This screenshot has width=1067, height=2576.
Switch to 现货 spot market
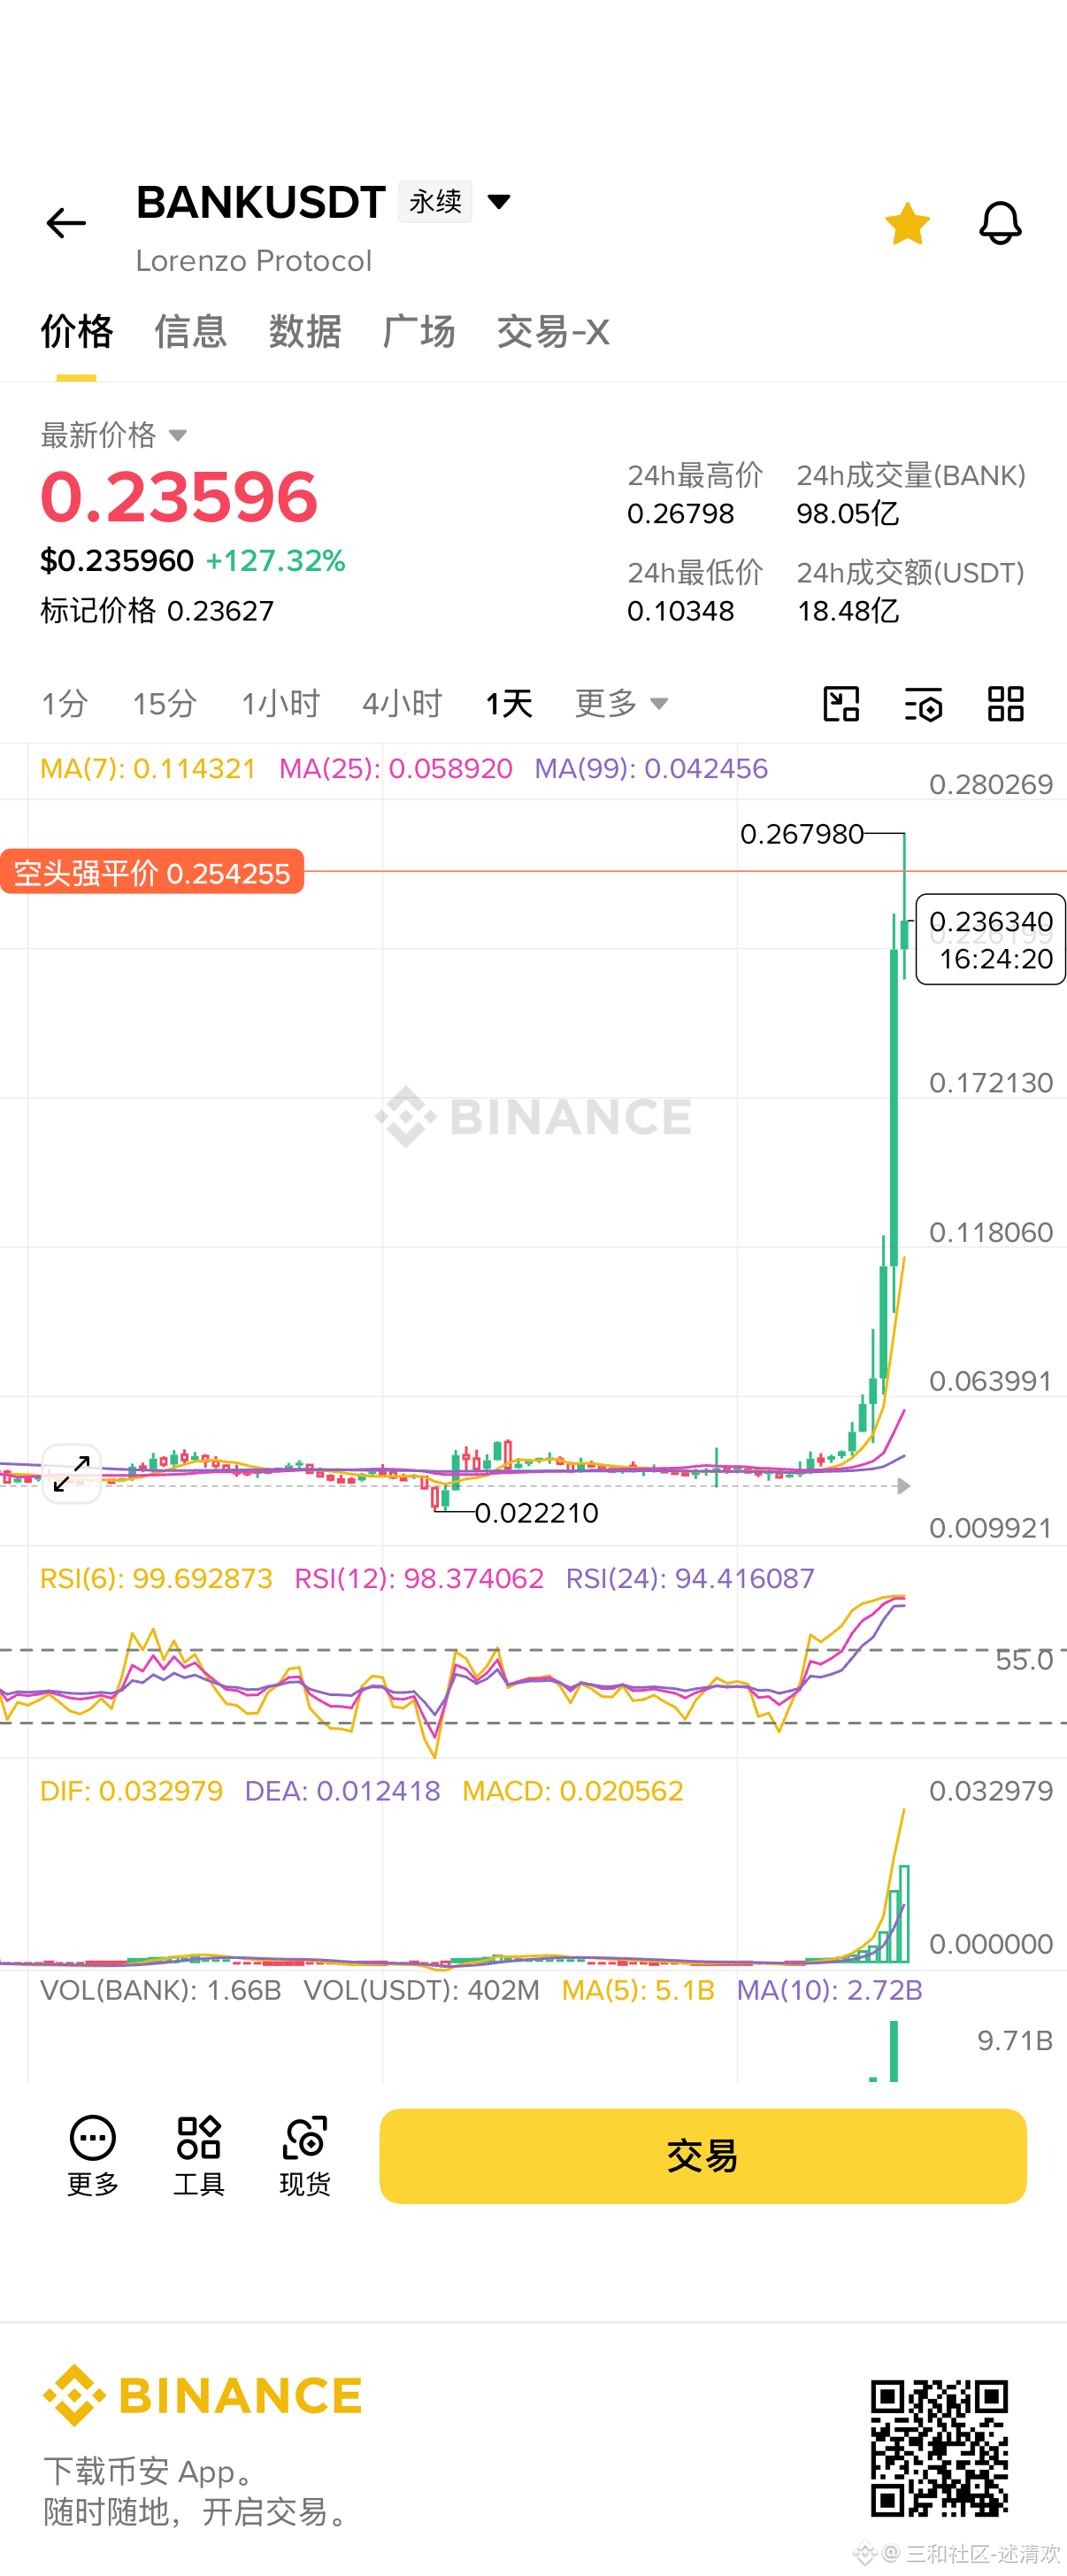point(304,2156)
